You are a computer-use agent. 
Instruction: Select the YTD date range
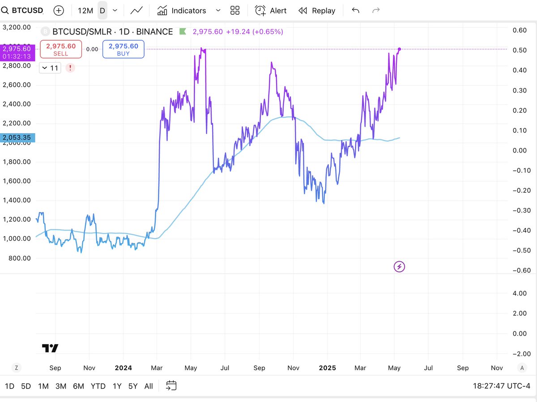click(98, 386)
